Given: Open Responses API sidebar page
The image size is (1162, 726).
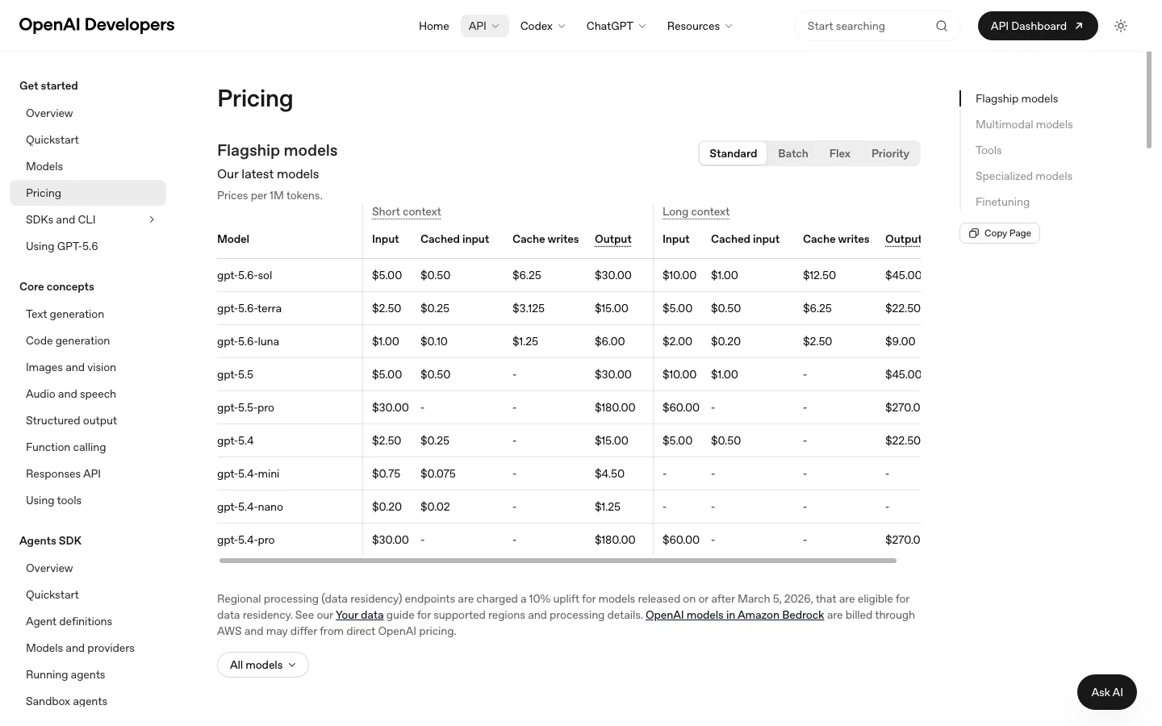Looking at the screenshot, I should (88, 474).
